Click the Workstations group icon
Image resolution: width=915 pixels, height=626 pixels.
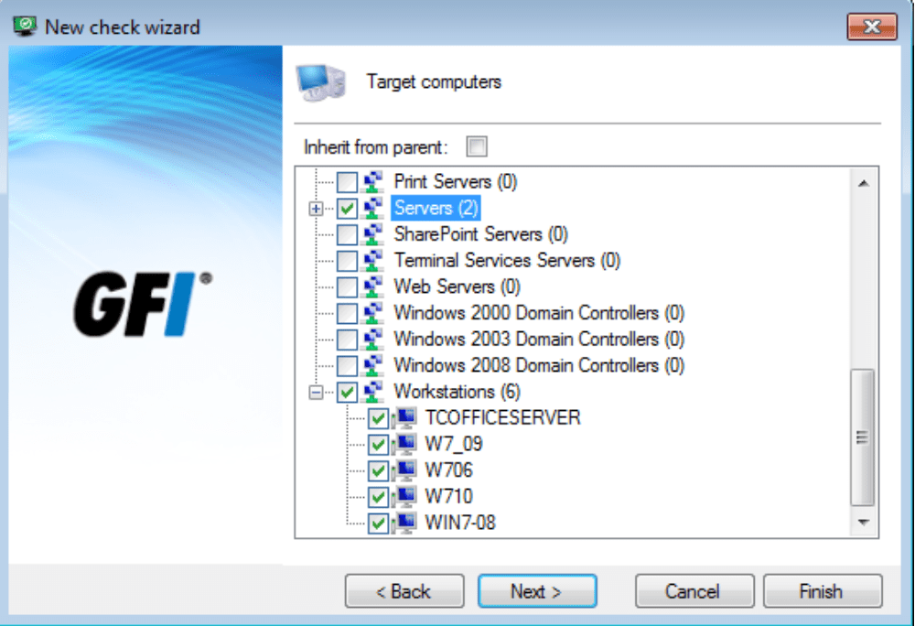pos(373,392)
